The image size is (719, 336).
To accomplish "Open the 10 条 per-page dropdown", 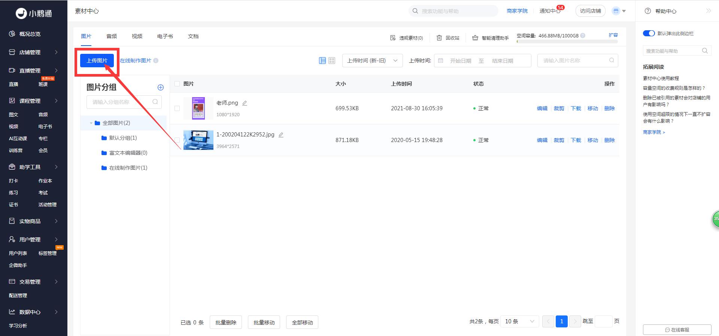I will coord(519,321).
